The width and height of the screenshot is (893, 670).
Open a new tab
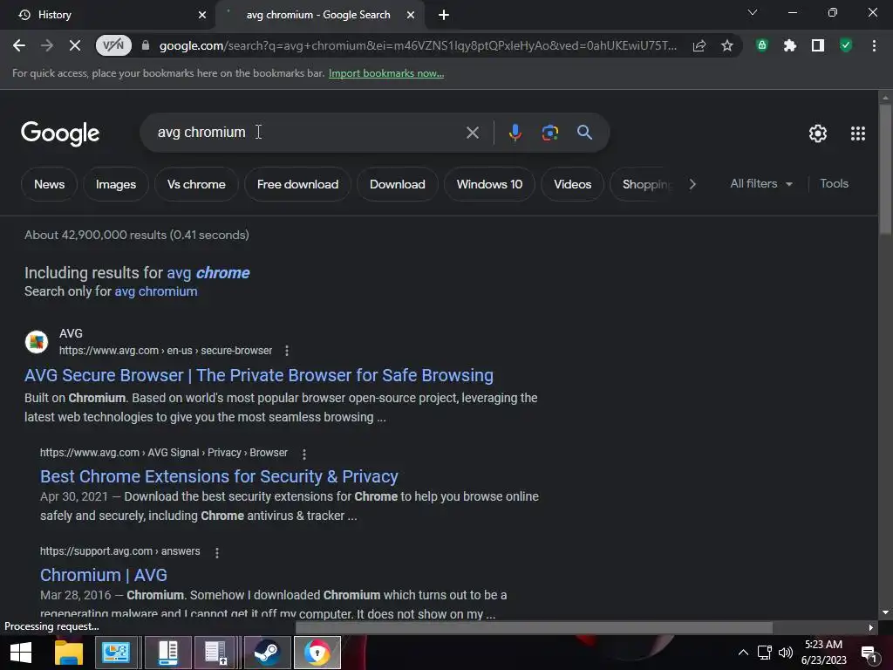pos(444,15)
